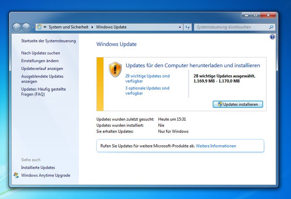The image size is (291, 199).
Task: Open Startseite der Systemsteuerung
Action: coord(48,41)
